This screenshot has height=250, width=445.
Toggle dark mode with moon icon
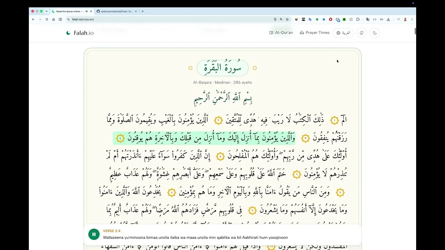tap(375, 33)
